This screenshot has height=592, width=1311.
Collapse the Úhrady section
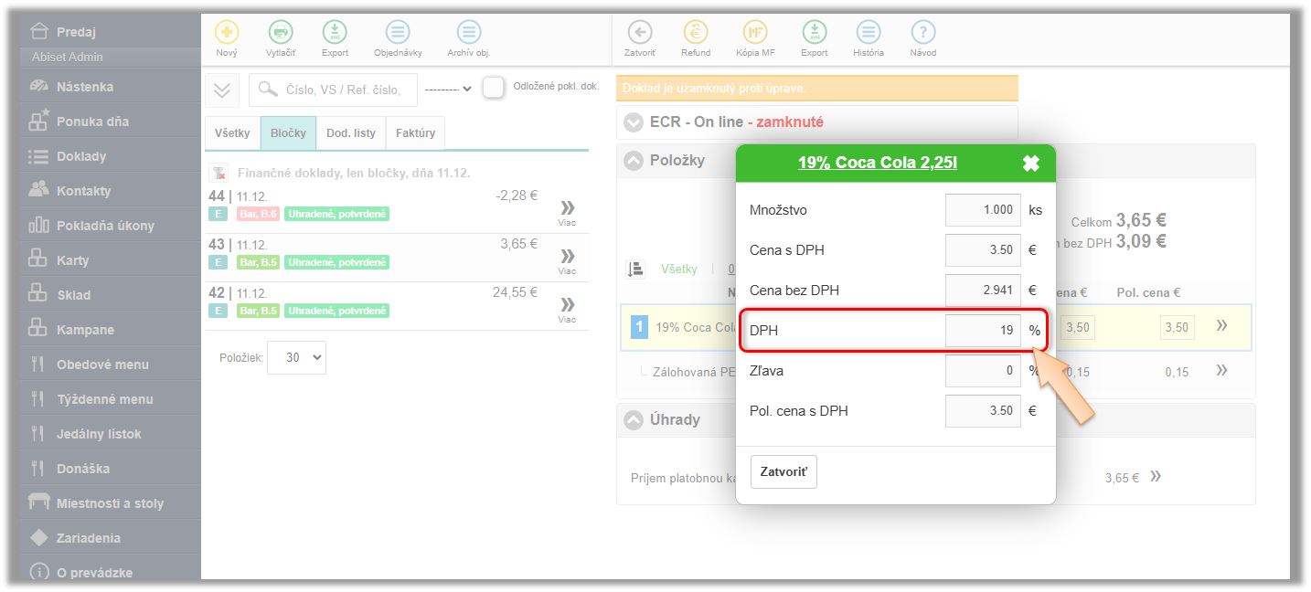634,420
